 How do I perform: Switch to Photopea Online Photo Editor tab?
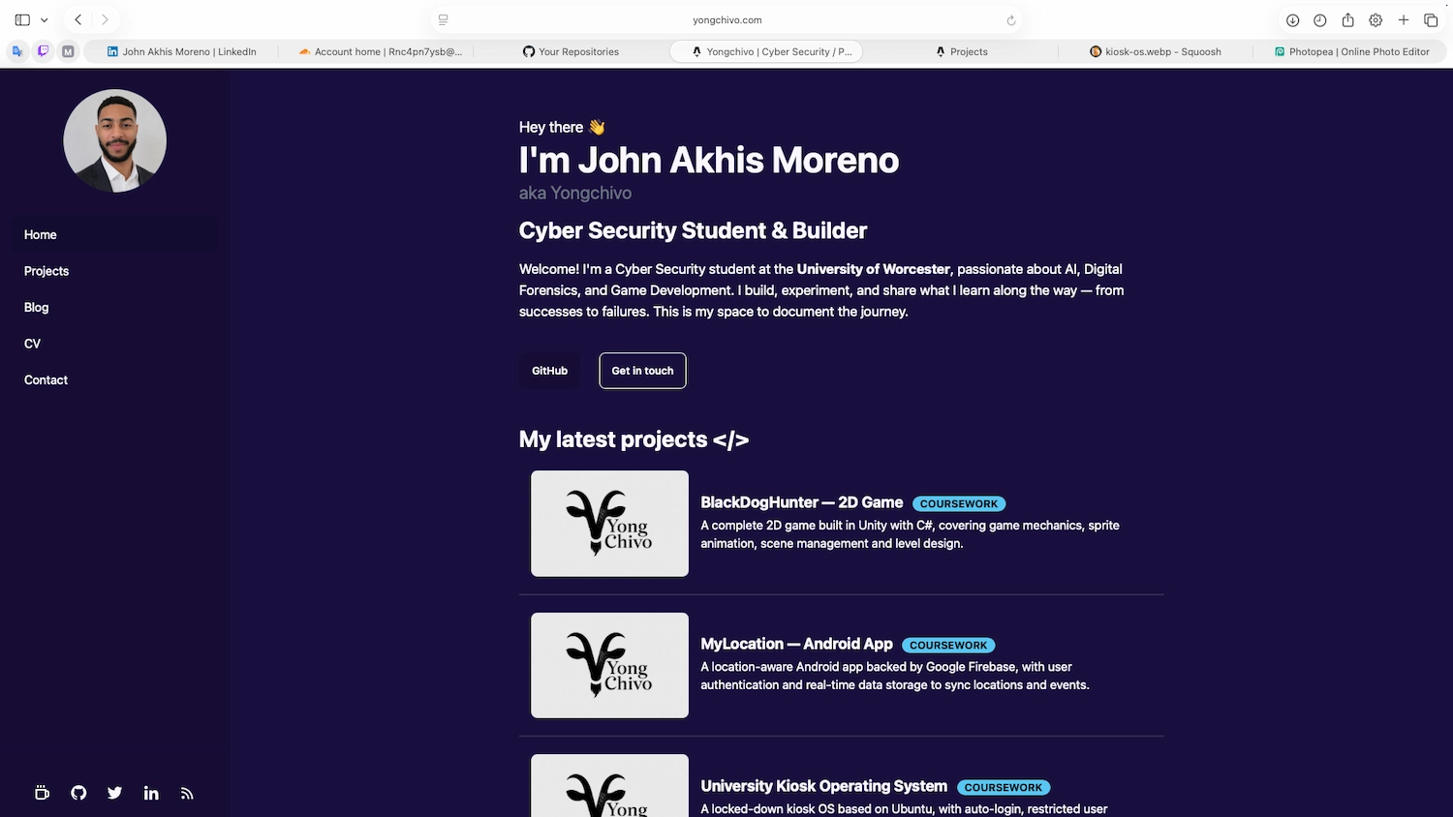click(1351, 51)
